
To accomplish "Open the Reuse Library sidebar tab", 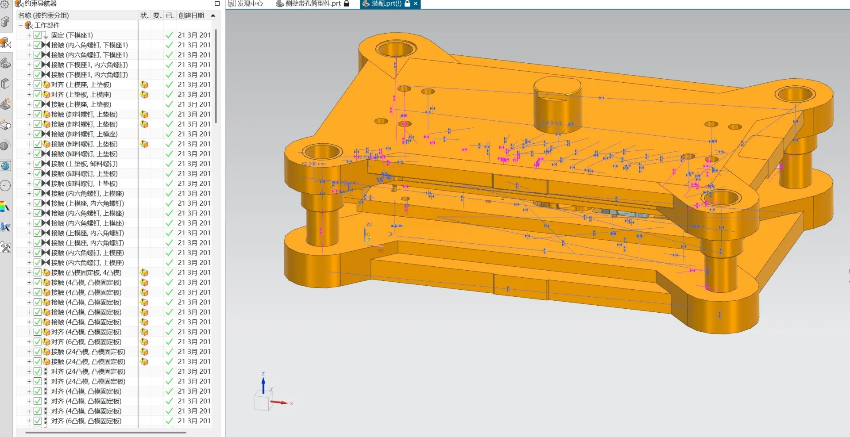I will coord(5,84).
